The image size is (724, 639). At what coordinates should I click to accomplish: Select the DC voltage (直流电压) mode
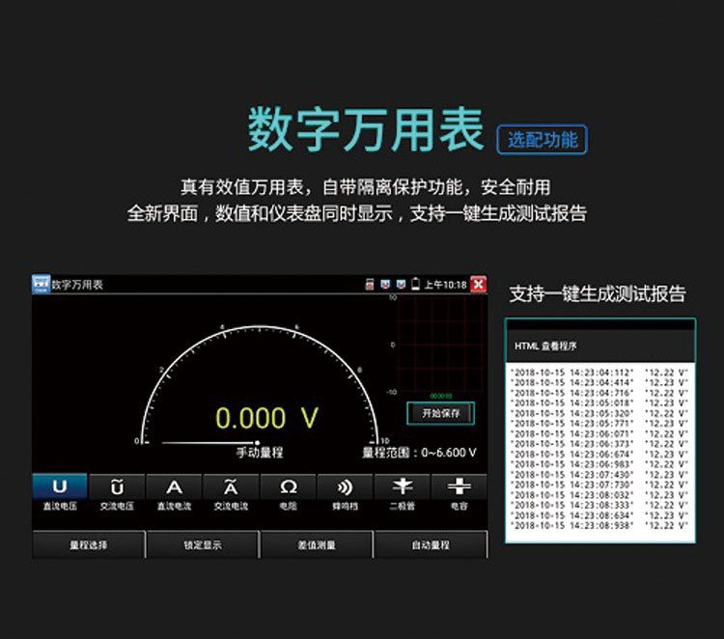(60, 492)
